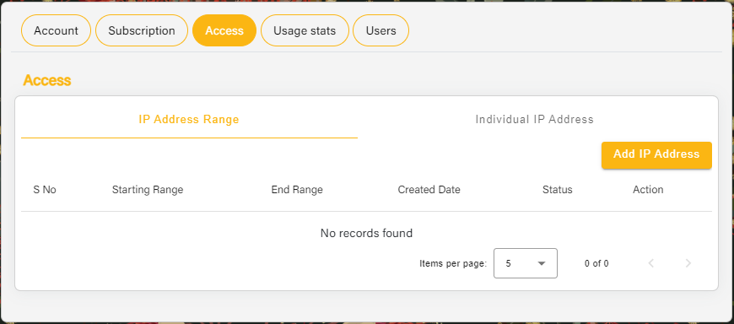Switch to the Account tab

point(57,30)
